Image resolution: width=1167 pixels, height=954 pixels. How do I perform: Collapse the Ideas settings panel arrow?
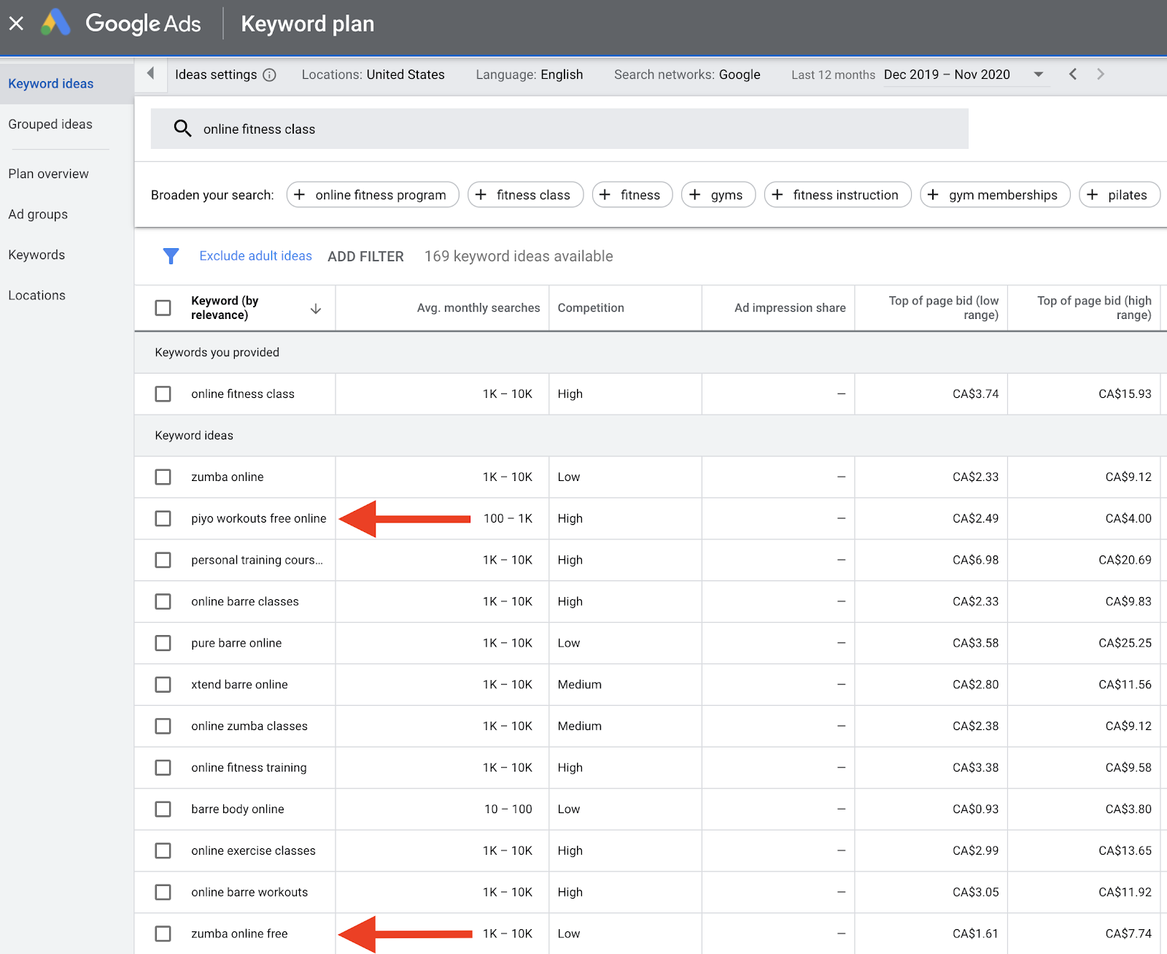(151, 74)
